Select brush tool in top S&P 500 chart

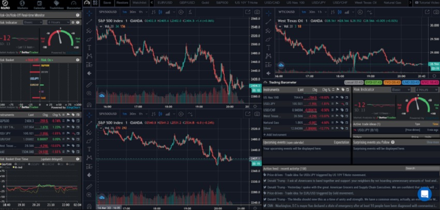89,39
